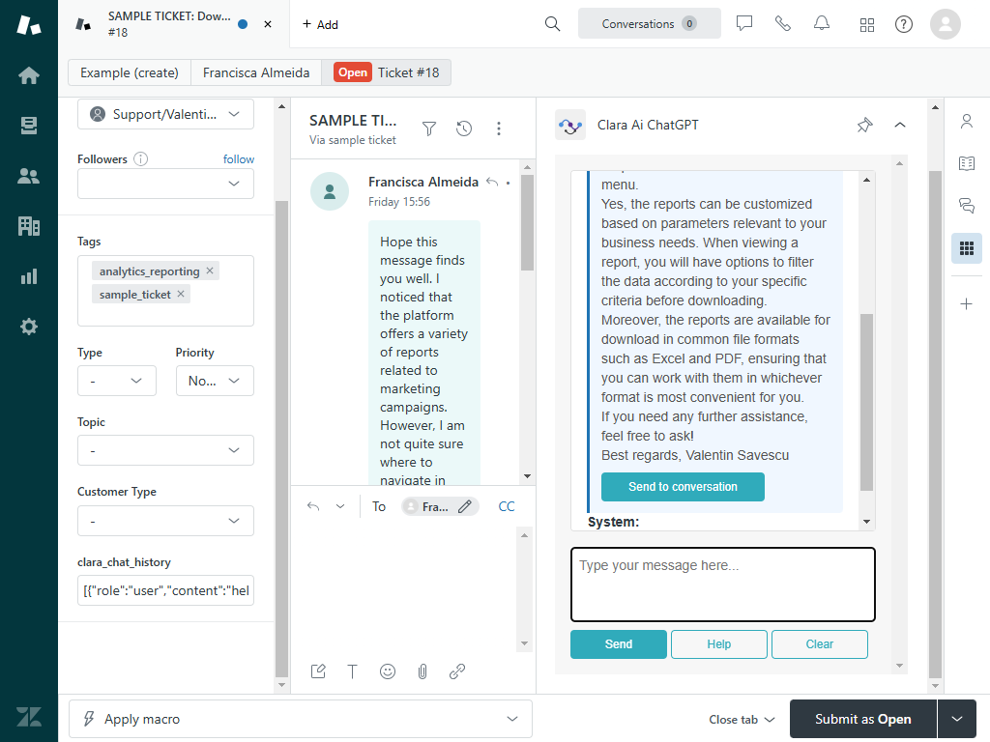Viewport: 990px width, 742px height.
Task: Open the Apply macro dropdown
Action: coord(301,719)
